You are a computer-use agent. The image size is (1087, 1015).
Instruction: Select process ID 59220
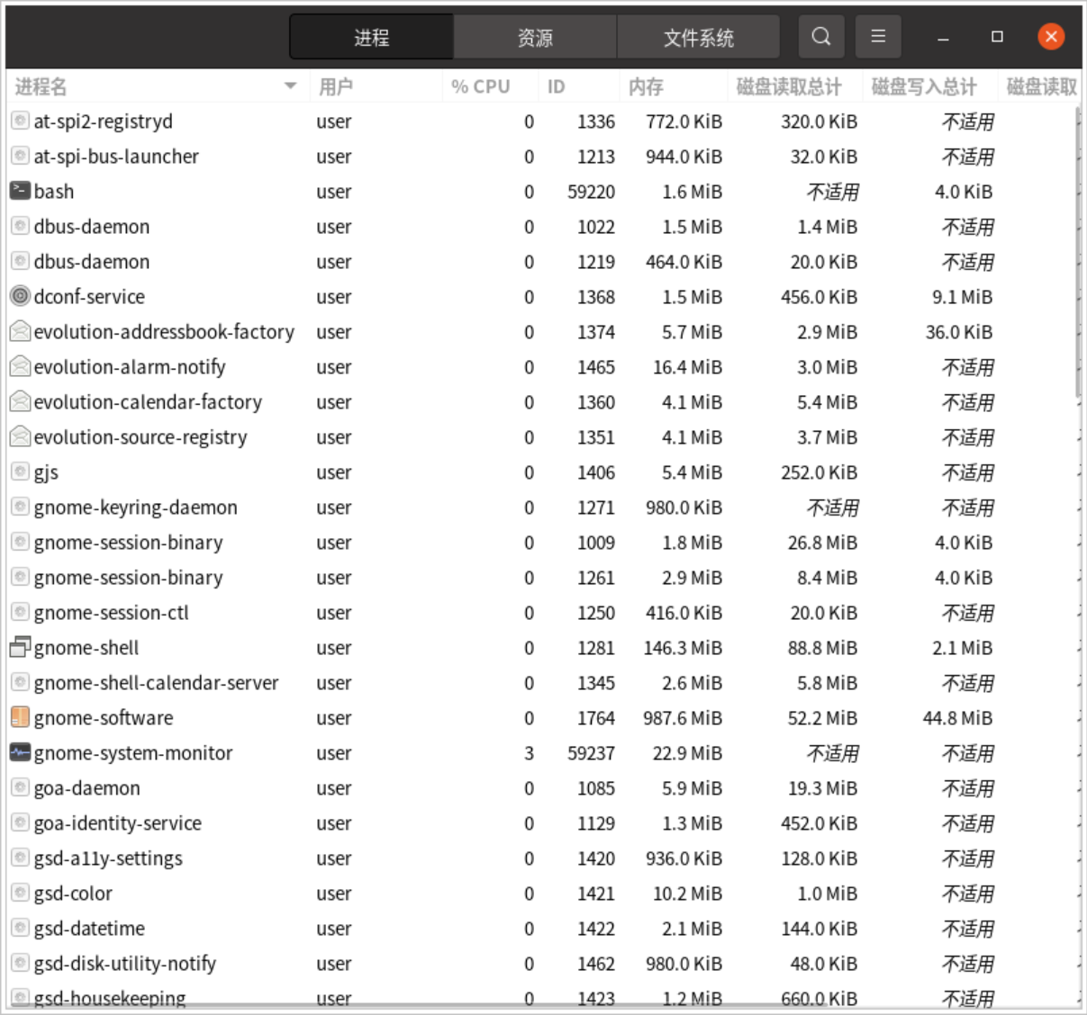591,192
